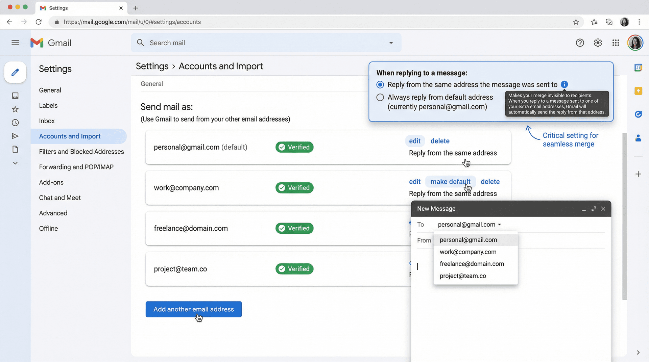The width and height of the screenshot is (649, 362).
Task: Open the Snoozed clock icon
Action: (x=15, y=122)
